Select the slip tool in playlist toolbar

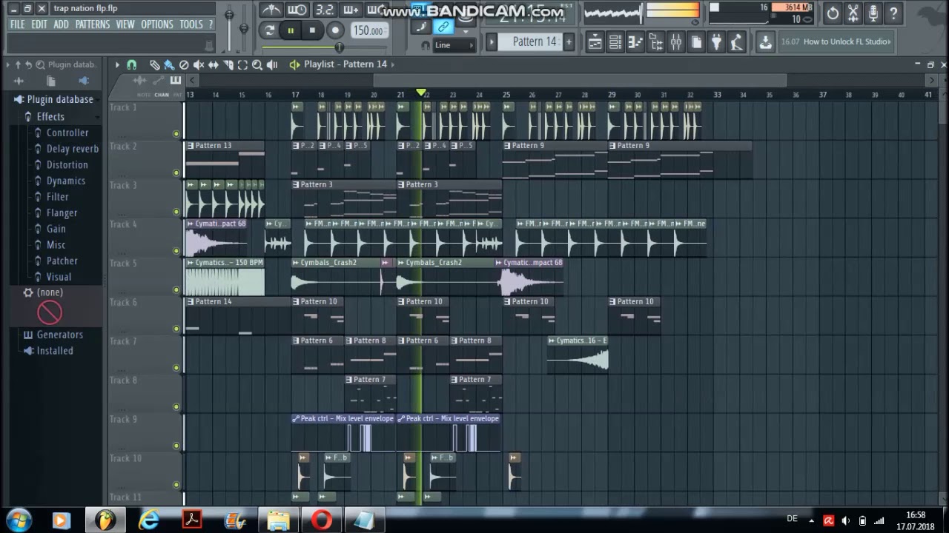pos(214,64)
